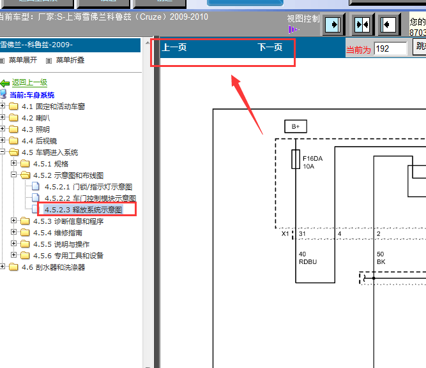
Task: Click 菜单展开 to expand menu
Action: pyautogui.click(x=23, y=60)
